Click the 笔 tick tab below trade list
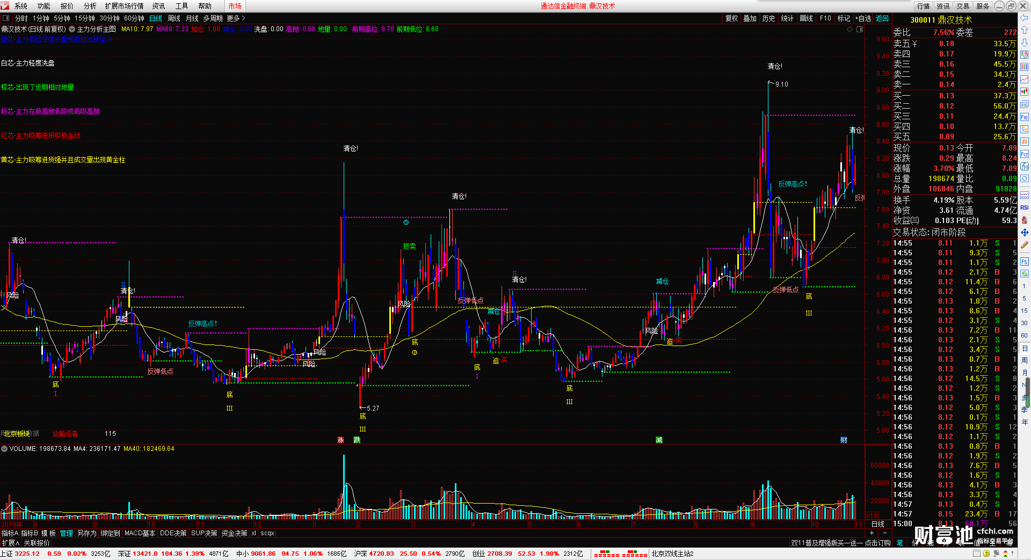The width and height of the screenshot is (1031, 560). pos(899,543)
